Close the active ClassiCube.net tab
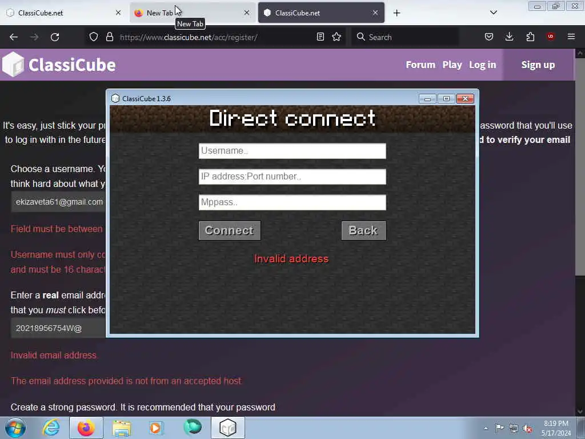 pos(375,13)
